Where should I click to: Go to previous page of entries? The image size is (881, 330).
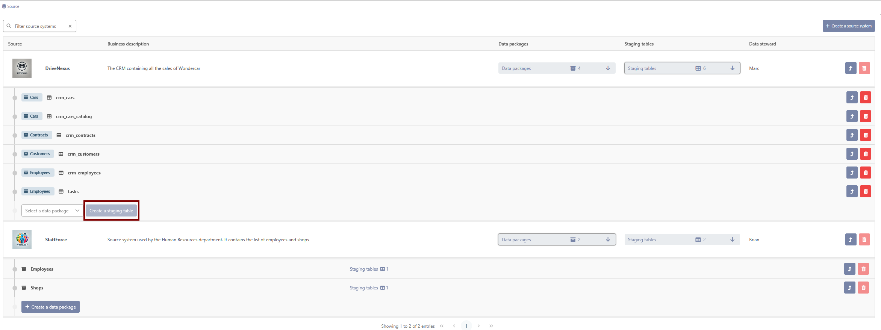click(454, 326)
